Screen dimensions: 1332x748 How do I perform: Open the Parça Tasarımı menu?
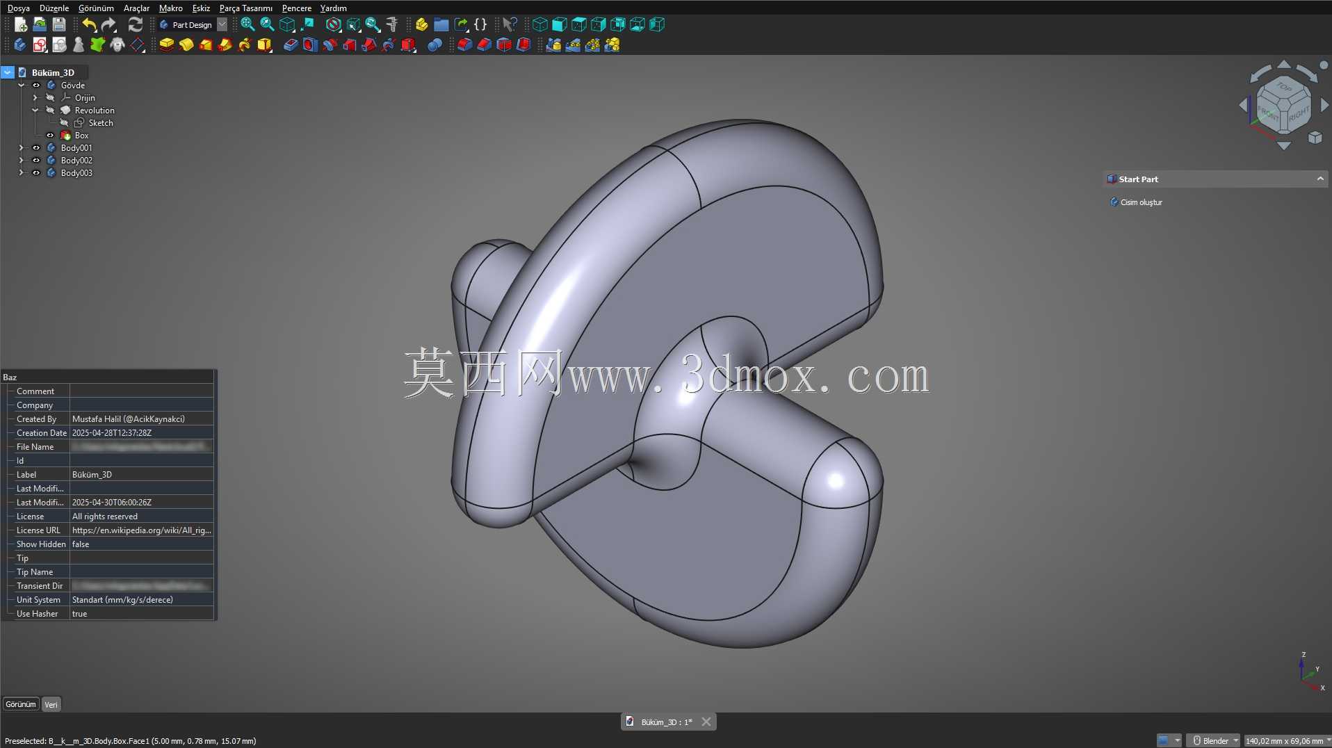tap(246, 8)
